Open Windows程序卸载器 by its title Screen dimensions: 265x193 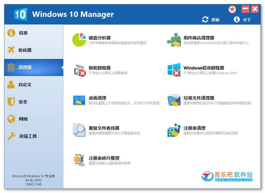click(x=204, y=68)
